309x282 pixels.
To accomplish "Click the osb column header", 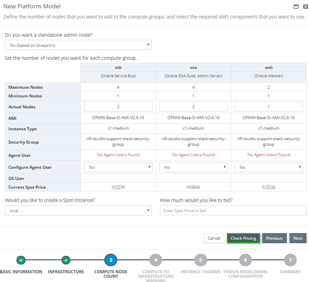I will click(118, 67).
